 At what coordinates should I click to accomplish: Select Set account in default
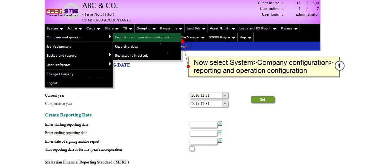pos(132,56)
